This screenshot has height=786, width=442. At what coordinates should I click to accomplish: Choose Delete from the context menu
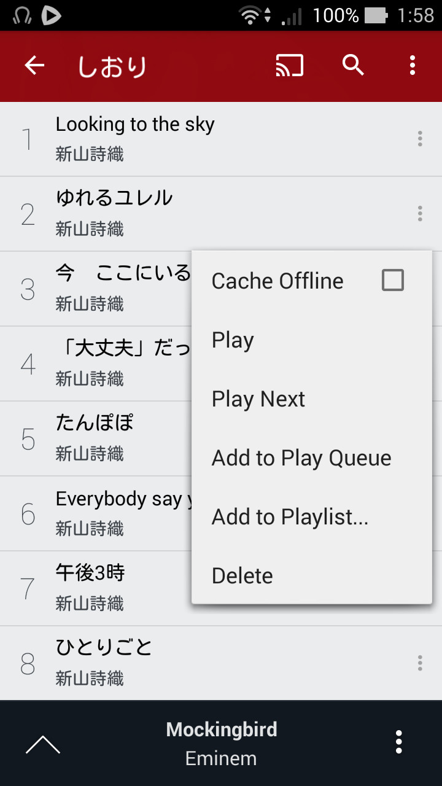[242, 575]
